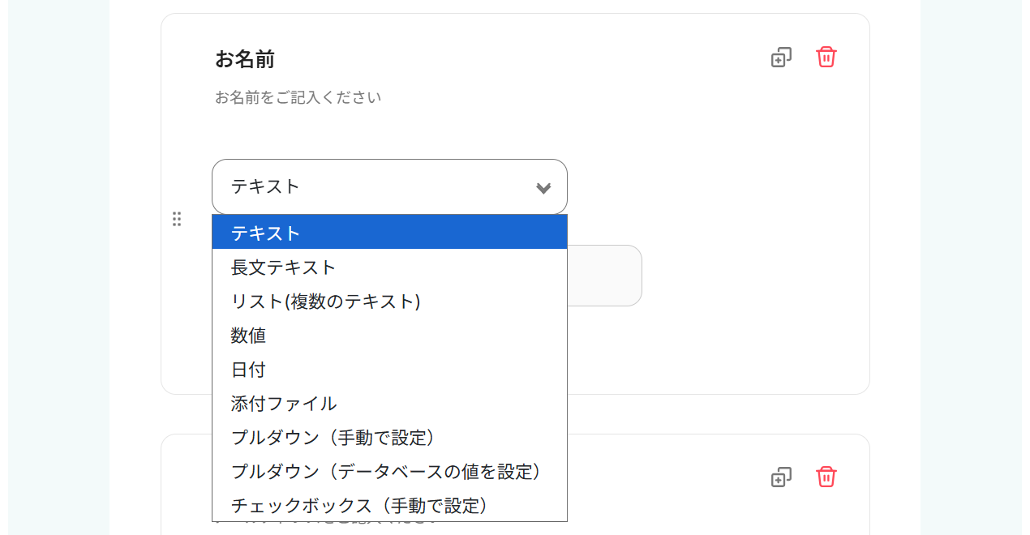Image resolution: width=1030 pixels, height=535 pixels.
Task: Choose 長文テキスト from the list
Action: click(x=389, y=267)
